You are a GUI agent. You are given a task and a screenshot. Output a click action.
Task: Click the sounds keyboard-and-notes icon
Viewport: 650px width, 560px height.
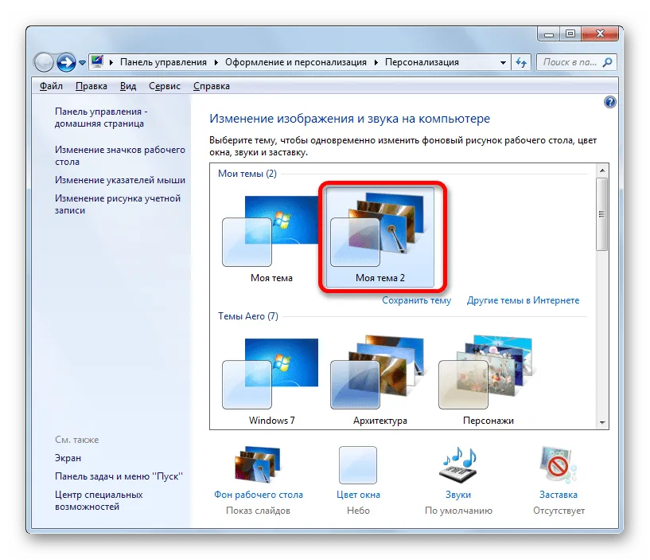pyautogui.click(x=458, y=464)
